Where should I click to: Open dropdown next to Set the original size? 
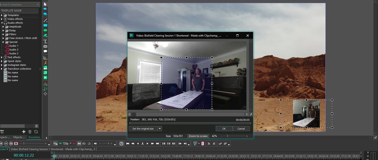[159, 129]
